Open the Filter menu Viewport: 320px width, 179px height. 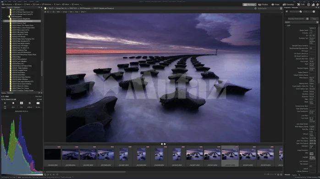pyautogui.click(x=59, y=12)
